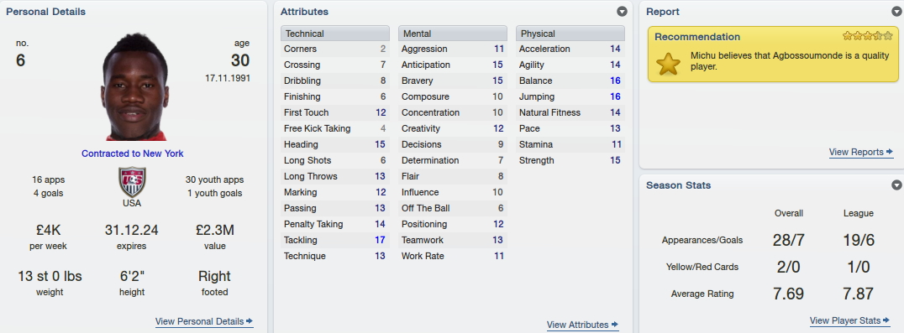
Task: Click the gold star recommendation icon
Action: pyautogui.click(x=668, y=63)
